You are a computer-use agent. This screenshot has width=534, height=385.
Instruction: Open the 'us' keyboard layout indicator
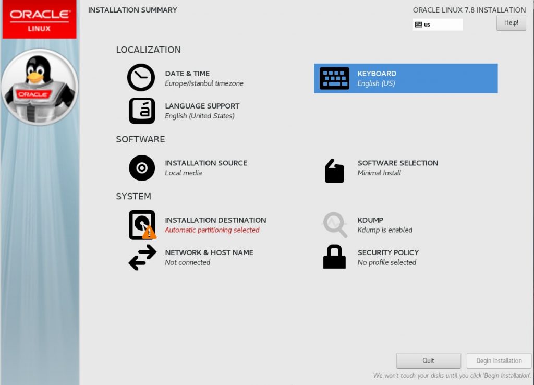click(438, 25)
